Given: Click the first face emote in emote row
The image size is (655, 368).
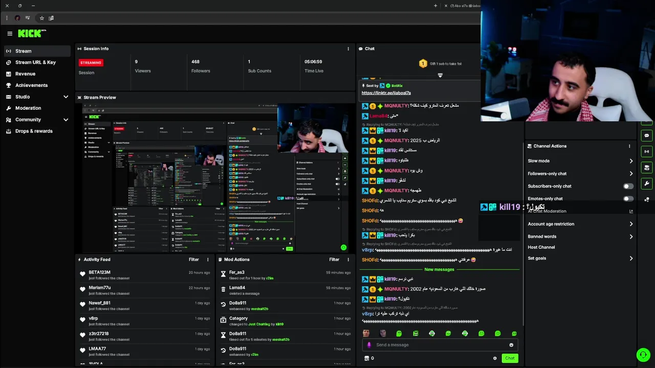Looking at the screenshot, I should point(366,333).
